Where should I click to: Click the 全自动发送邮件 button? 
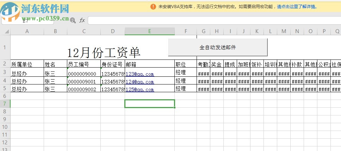click(x=218, y=48)
